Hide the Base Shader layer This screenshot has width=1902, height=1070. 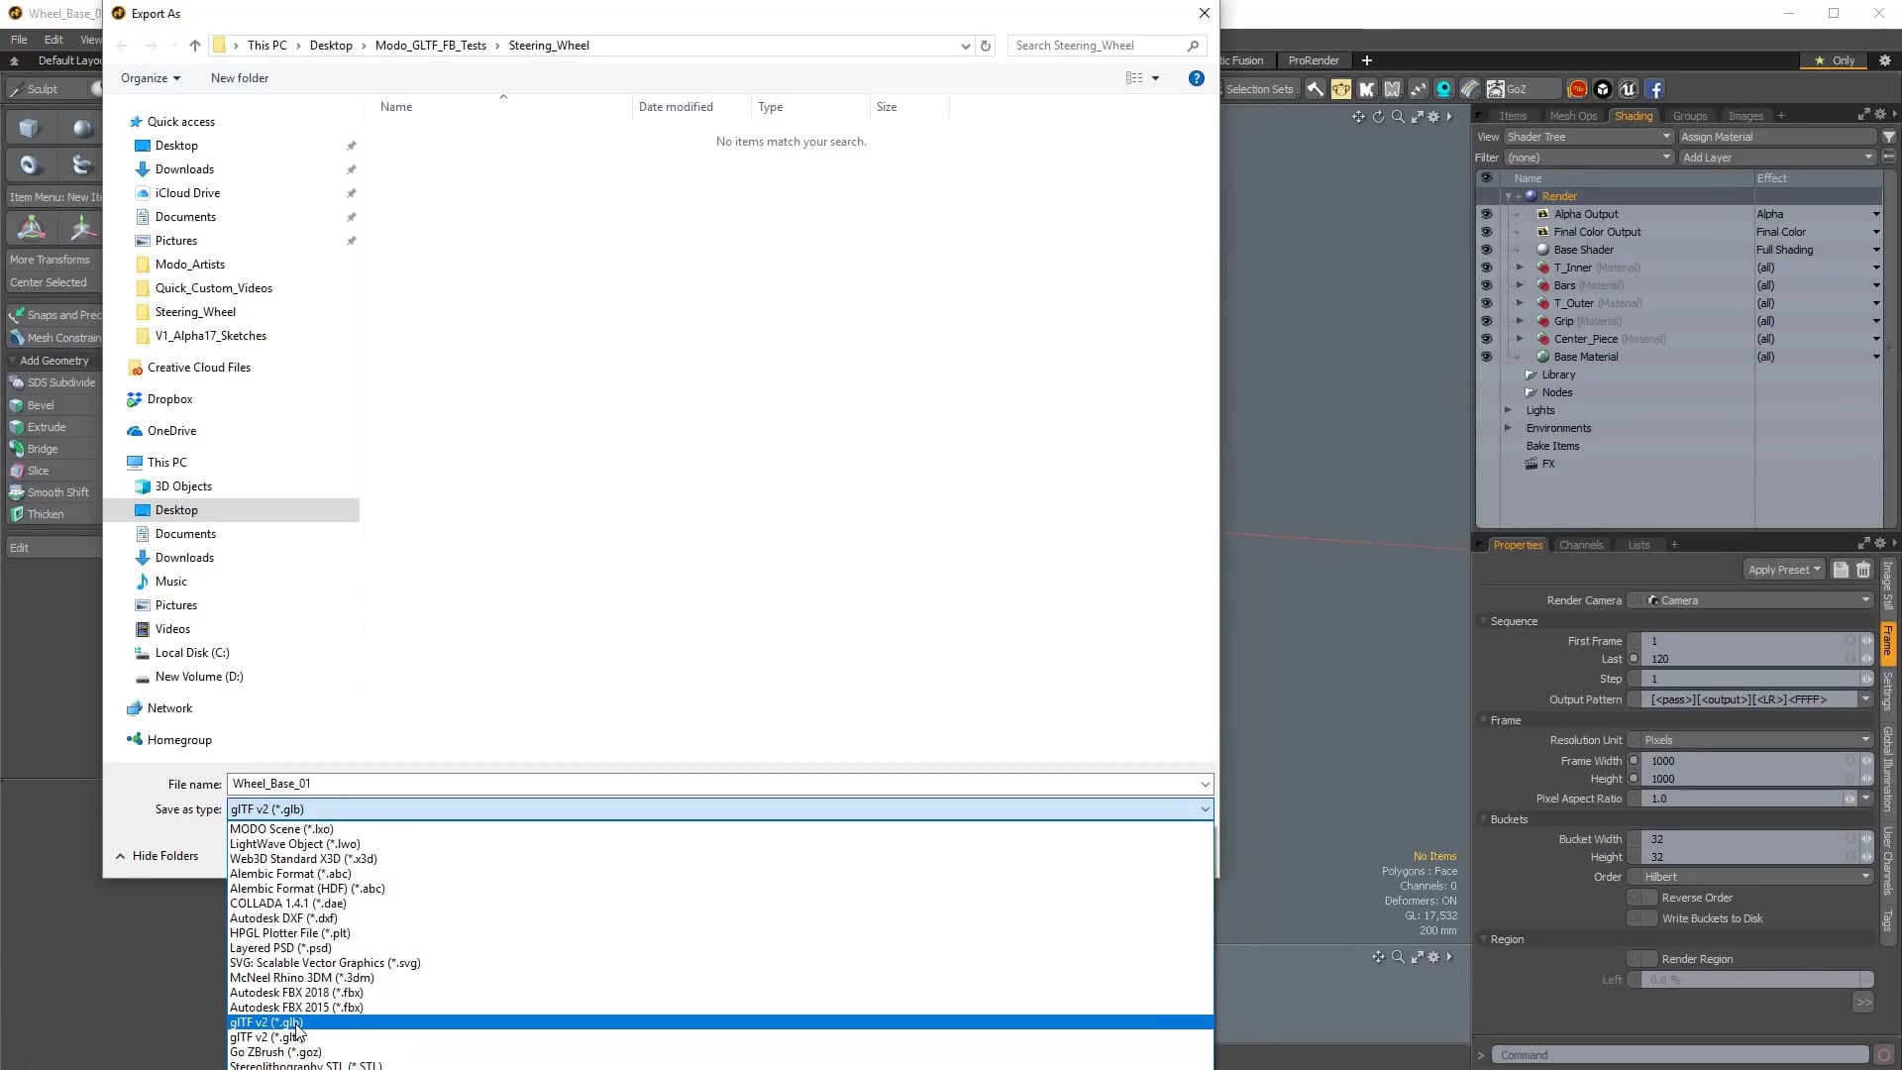coord(1486,250)
